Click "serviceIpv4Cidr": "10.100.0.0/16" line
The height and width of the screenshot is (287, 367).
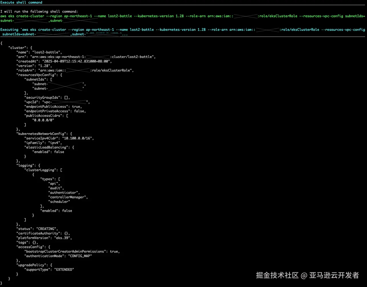[x=59, y=138]
